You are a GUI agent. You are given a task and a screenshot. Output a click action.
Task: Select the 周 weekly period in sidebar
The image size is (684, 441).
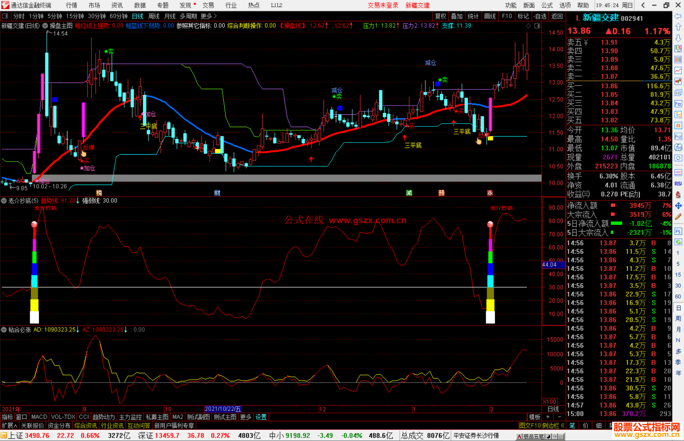tap(678, 318)
